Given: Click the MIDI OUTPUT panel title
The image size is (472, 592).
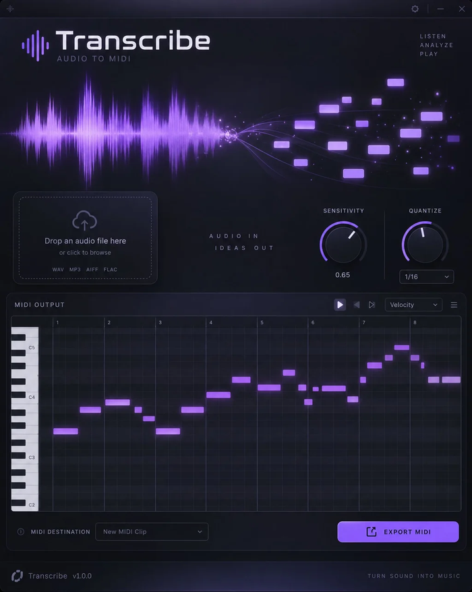Looking at the screenshot, I should tap(40, 305).
